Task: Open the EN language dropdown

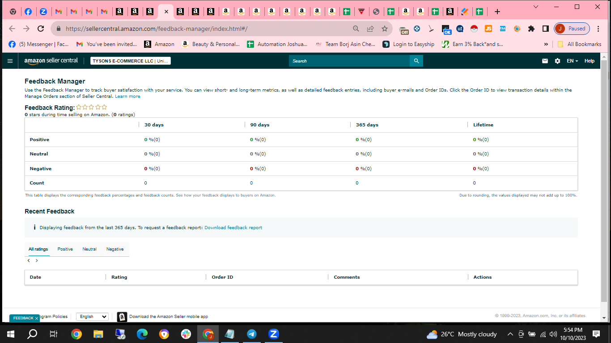Action: 572,61
